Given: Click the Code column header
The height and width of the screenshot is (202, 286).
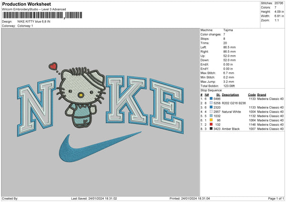Looking at the screenshot, I should pos(252,95).
